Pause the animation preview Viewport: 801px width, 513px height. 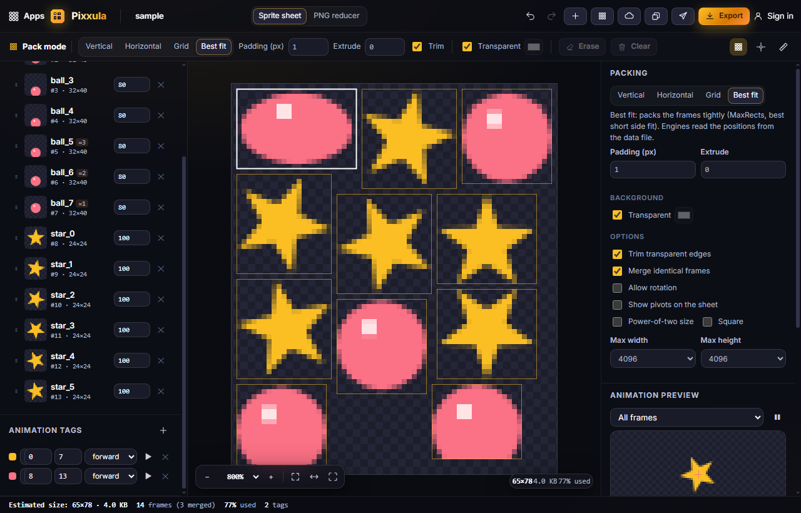[x=777, y=417]
